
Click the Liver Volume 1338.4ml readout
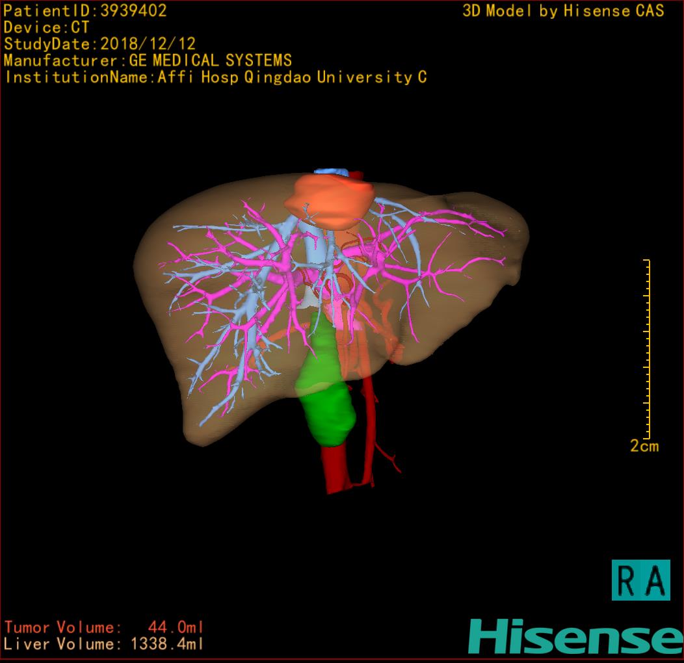104,644
